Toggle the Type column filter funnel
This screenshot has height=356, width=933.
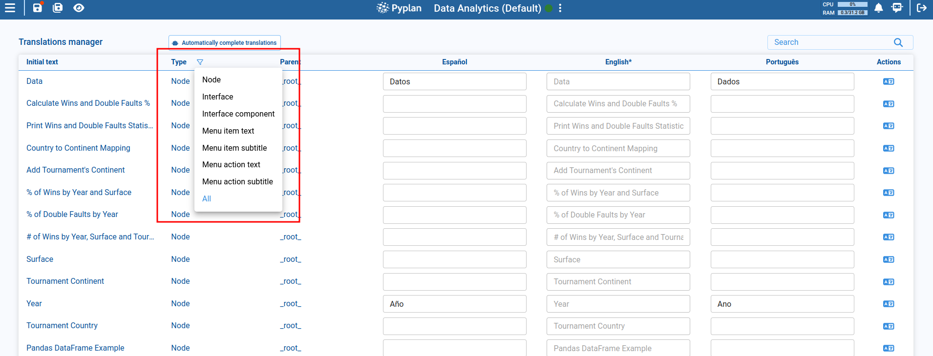click(200, 62)
